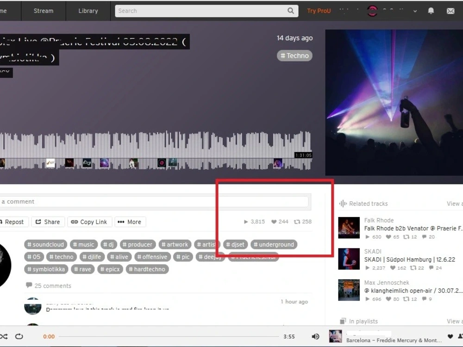Click the Copy Link button
This screenshot has width=463, height=347.
tap(89, 222)
